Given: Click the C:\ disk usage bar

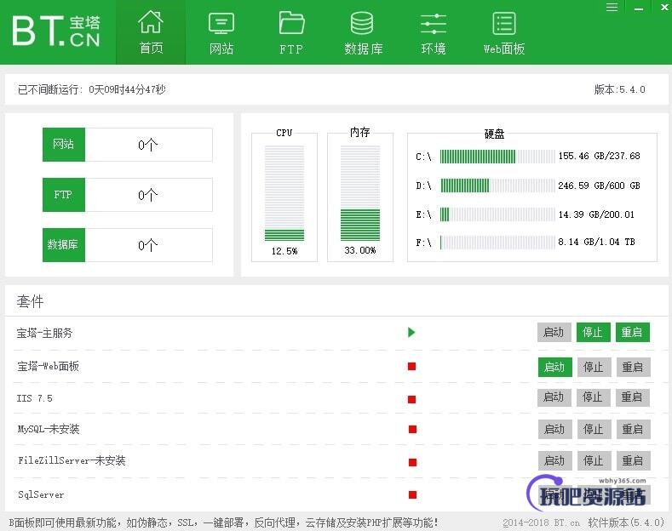Looking at the screenshot, I should coord(497,157).
